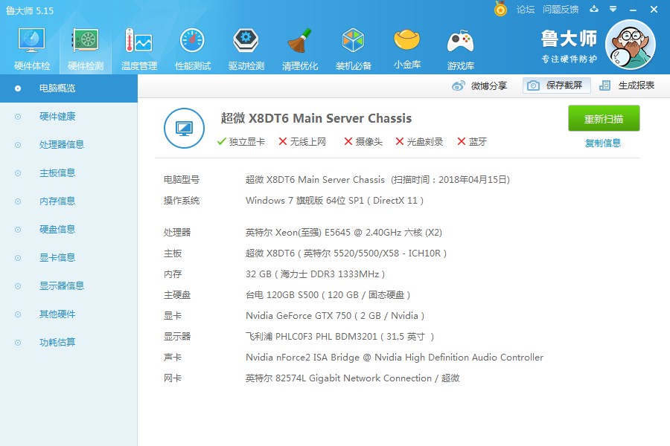Go to 功耗估算 power estimation
This screenshot has height=446, width=670.
(x=57, y=343)
